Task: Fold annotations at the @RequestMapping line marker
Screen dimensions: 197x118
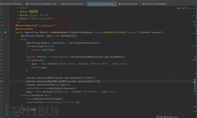Action: pyautogui.click(x=9, y=25)
